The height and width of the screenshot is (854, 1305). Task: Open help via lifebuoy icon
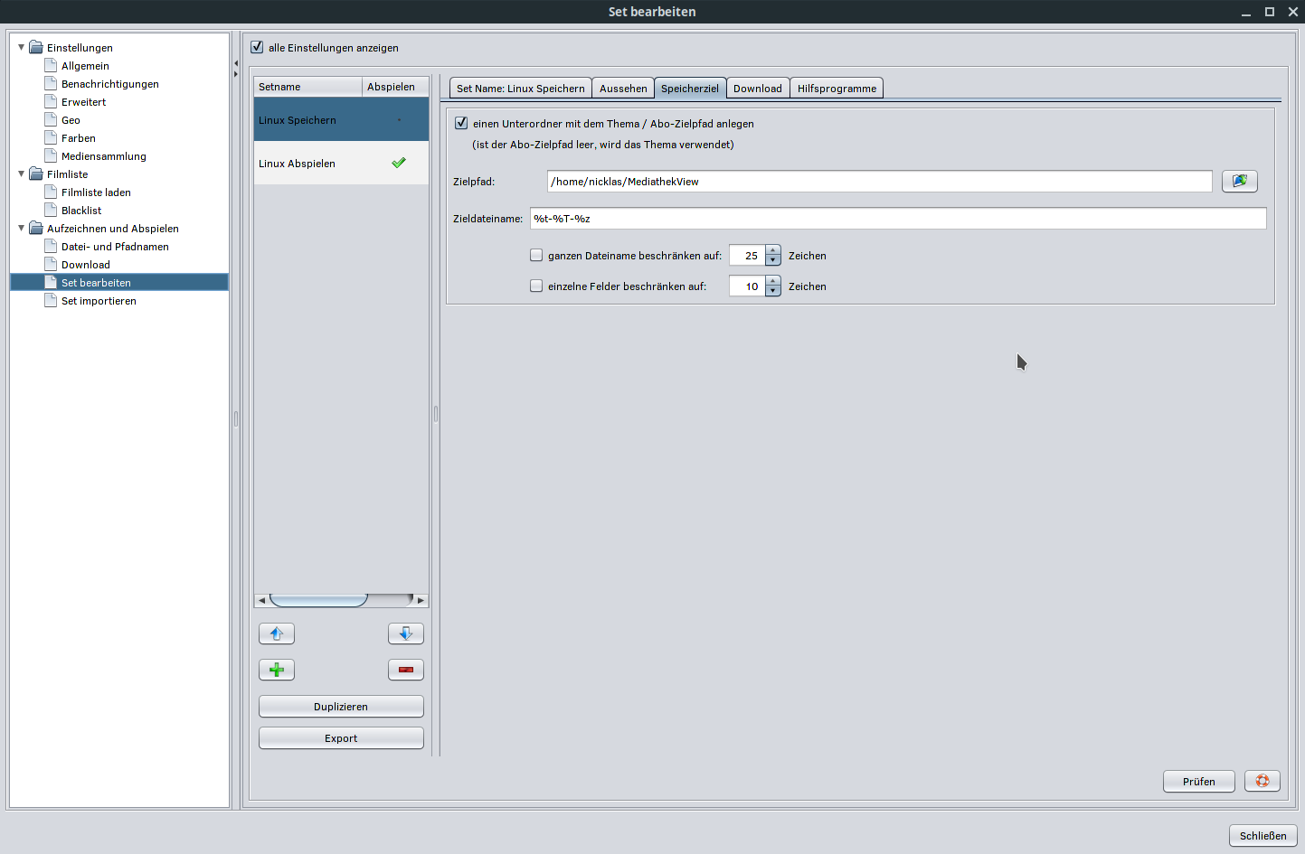point(1262,781)
